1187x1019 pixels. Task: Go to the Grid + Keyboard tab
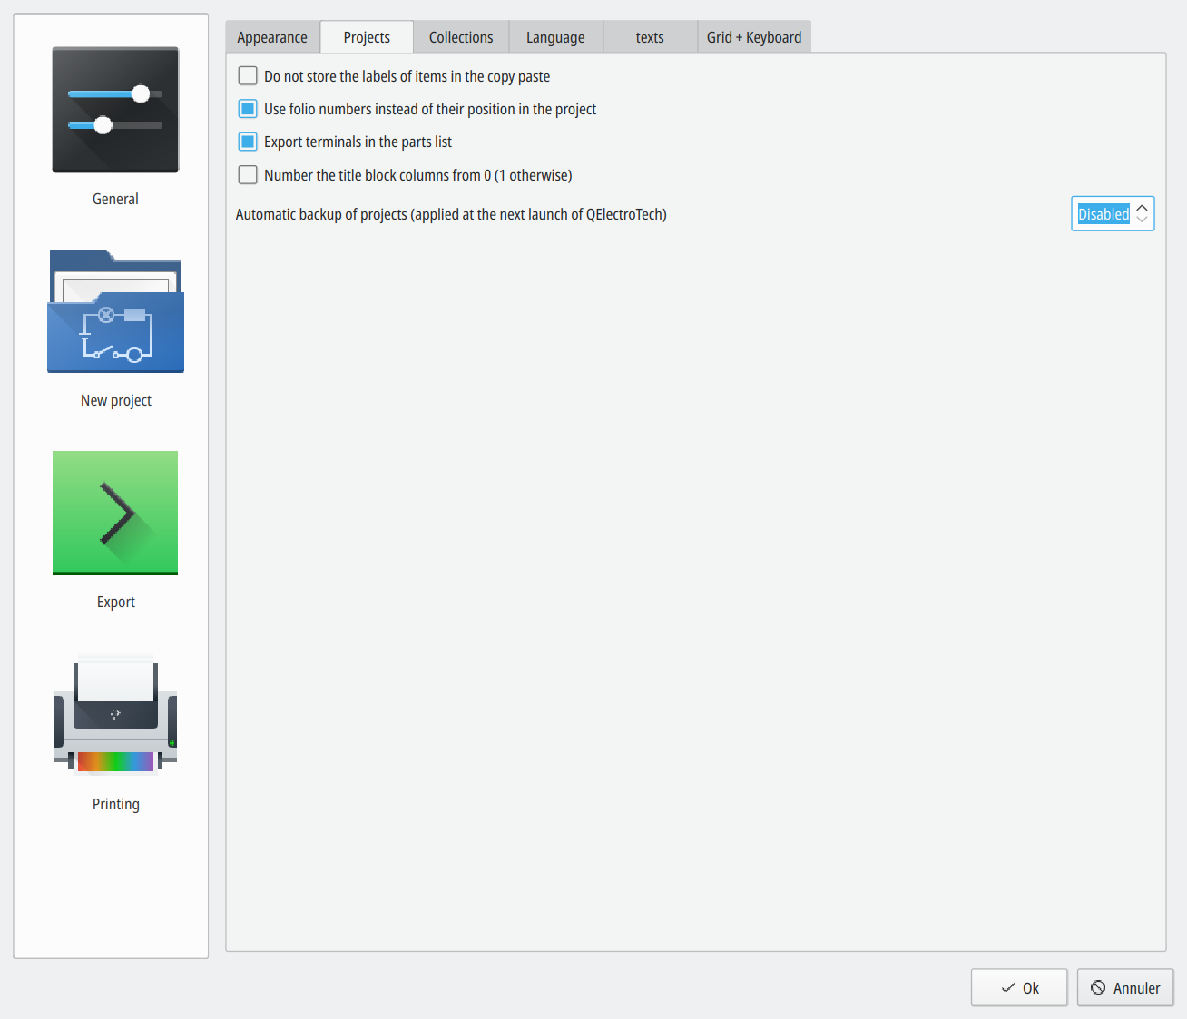(x=754, y=37)
